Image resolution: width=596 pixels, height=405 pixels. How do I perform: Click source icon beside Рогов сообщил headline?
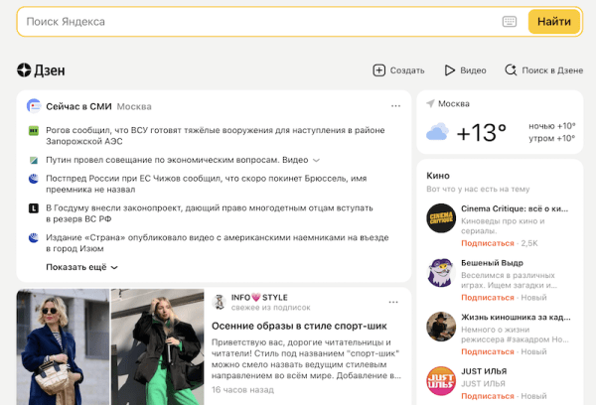point(34,131)
